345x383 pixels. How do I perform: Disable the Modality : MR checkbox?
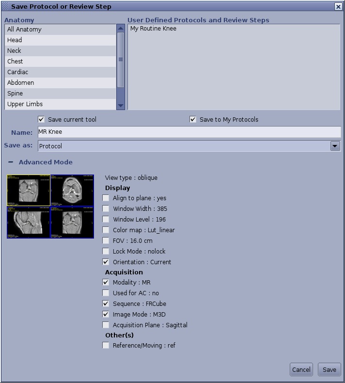point(106,283)
